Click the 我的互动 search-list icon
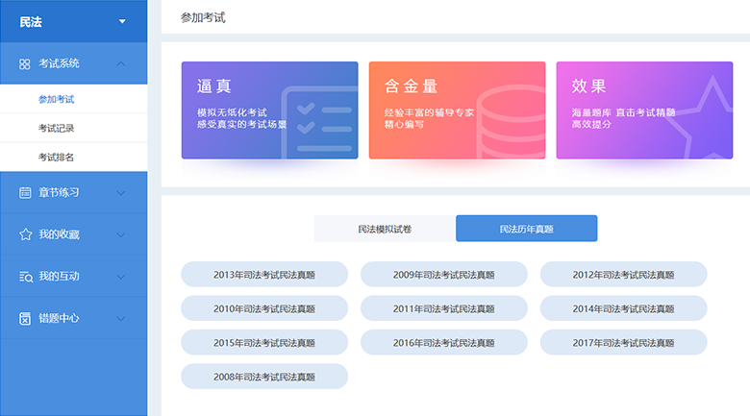Screen dimensions: 750x416 [x=25, y=277]
